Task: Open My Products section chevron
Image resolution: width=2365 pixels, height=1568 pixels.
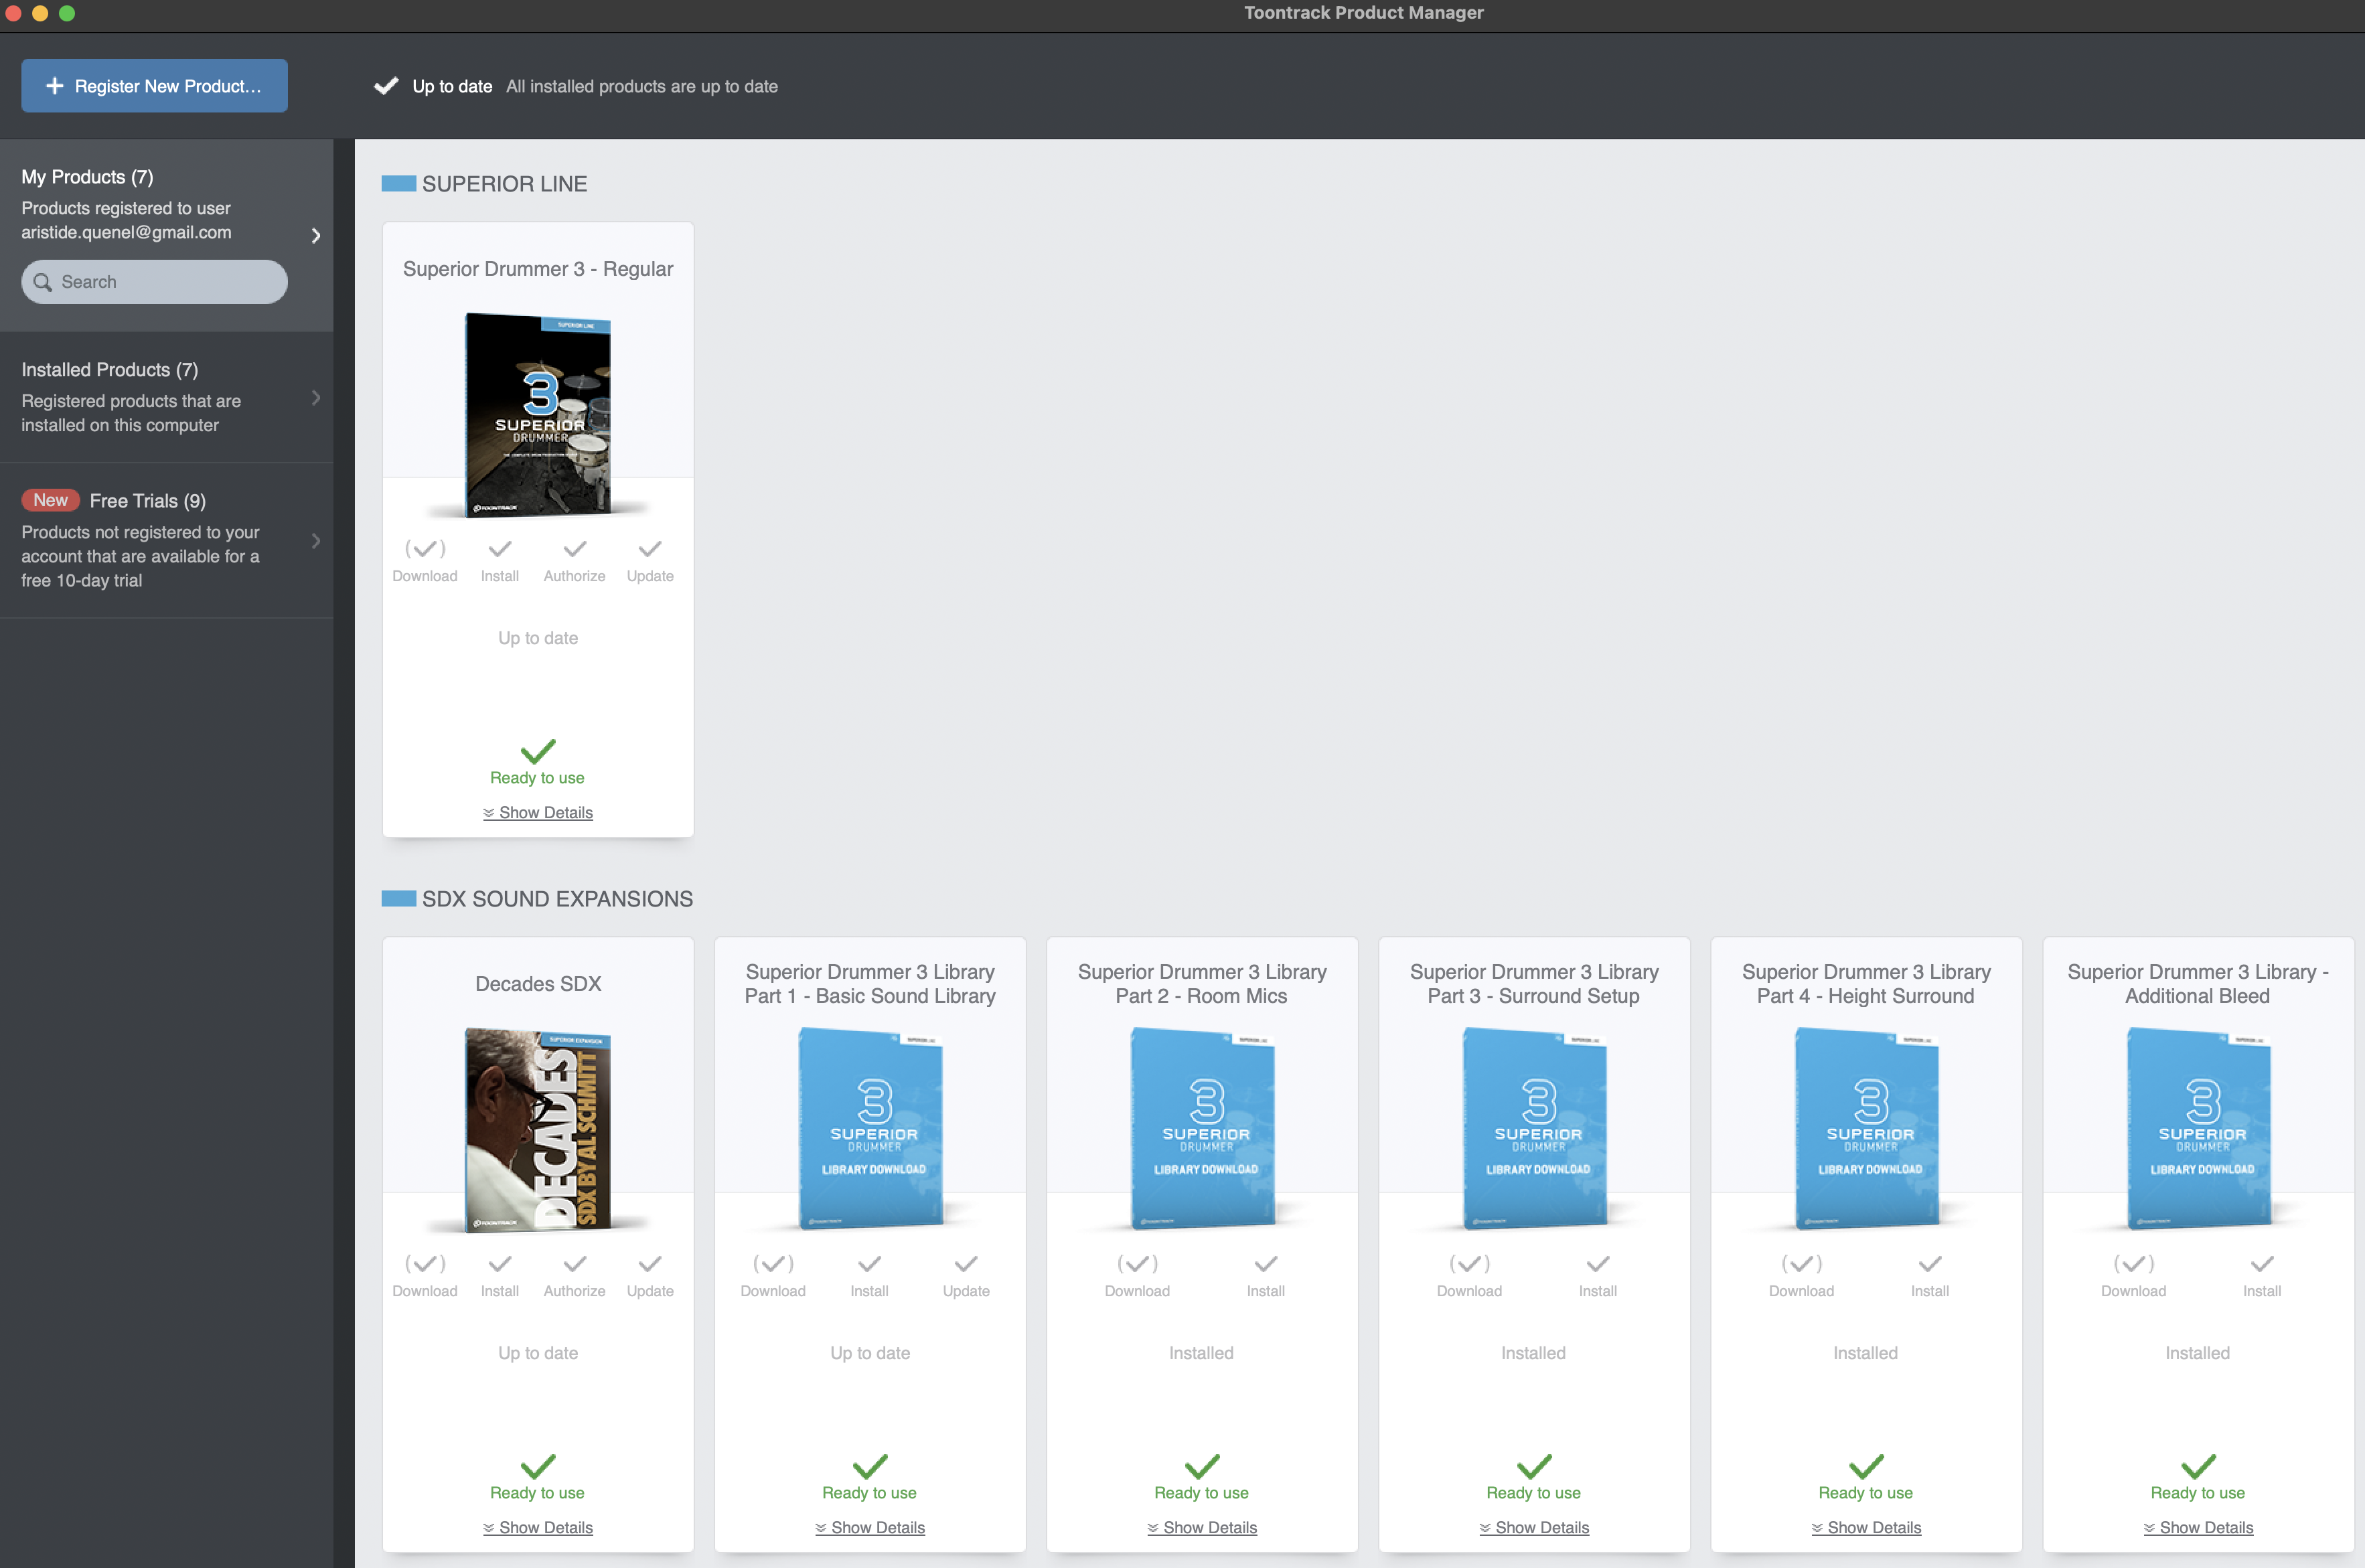Action: (316, 236)
